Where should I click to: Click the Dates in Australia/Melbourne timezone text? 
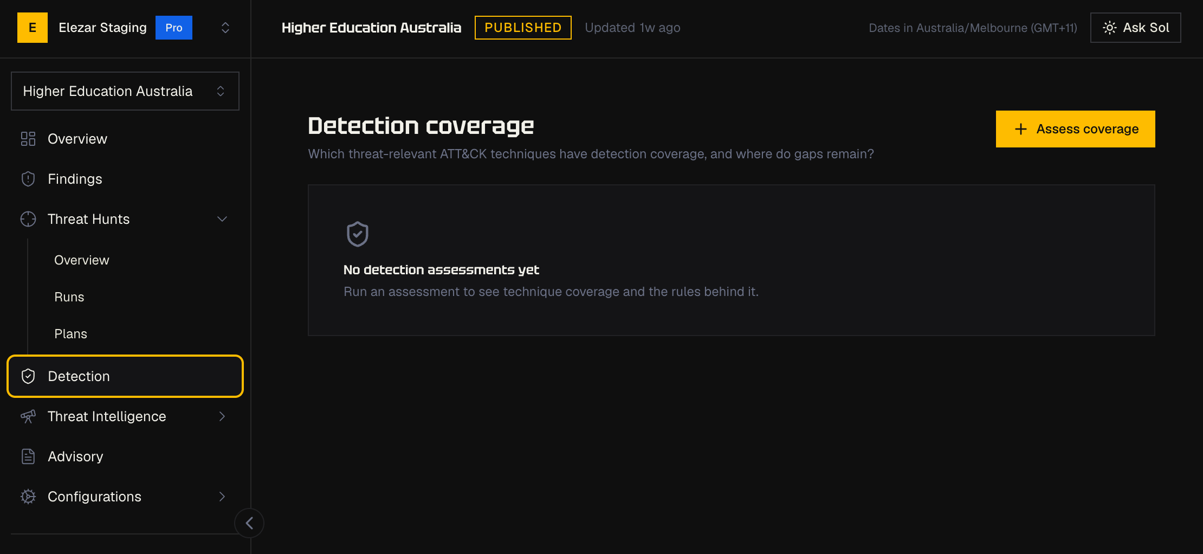coord(973,28)
